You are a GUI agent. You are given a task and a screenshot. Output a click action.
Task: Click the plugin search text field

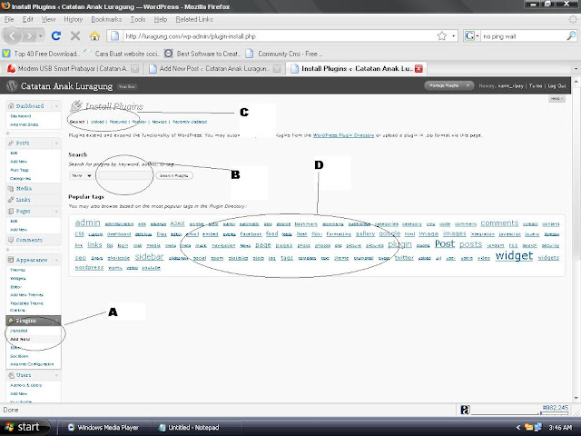(124, 175)
